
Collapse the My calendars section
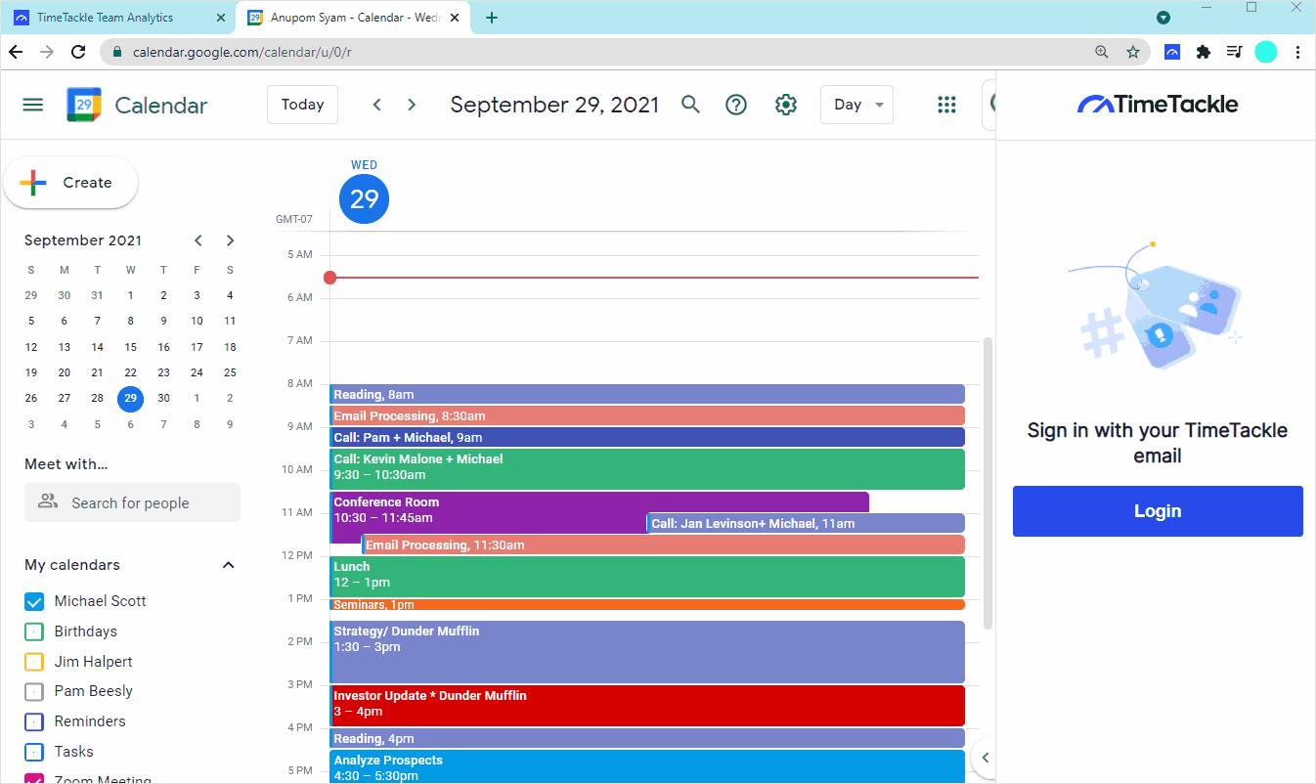tap(229, 565)
